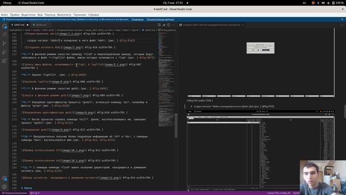Click the code minimap
The height and width of the screenshot is (195, 346).
tap(166, 80)
